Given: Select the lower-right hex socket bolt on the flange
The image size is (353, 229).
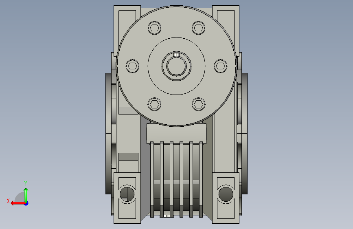Looking at the screenshot, I should (x=198, y=104).
